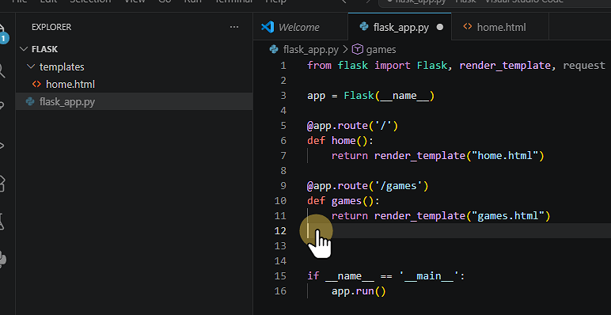Switch to the home.html editor tab
The width and height of the screenshot is (611, 315).
(x=501, y=27)
